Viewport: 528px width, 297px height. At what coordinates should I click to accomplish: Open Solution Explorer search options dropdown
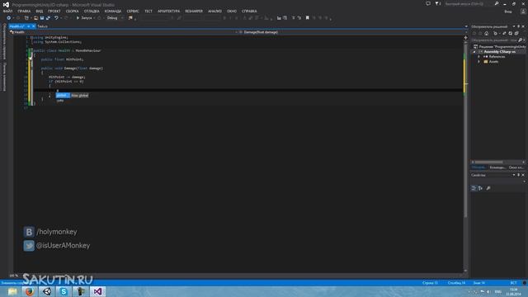524,40
